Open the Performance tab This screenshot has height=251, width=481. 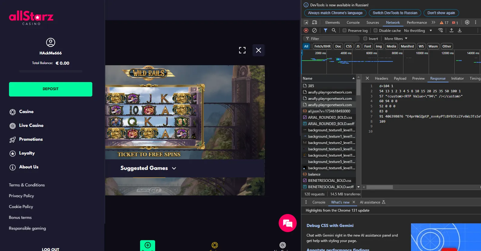[417, 23]
